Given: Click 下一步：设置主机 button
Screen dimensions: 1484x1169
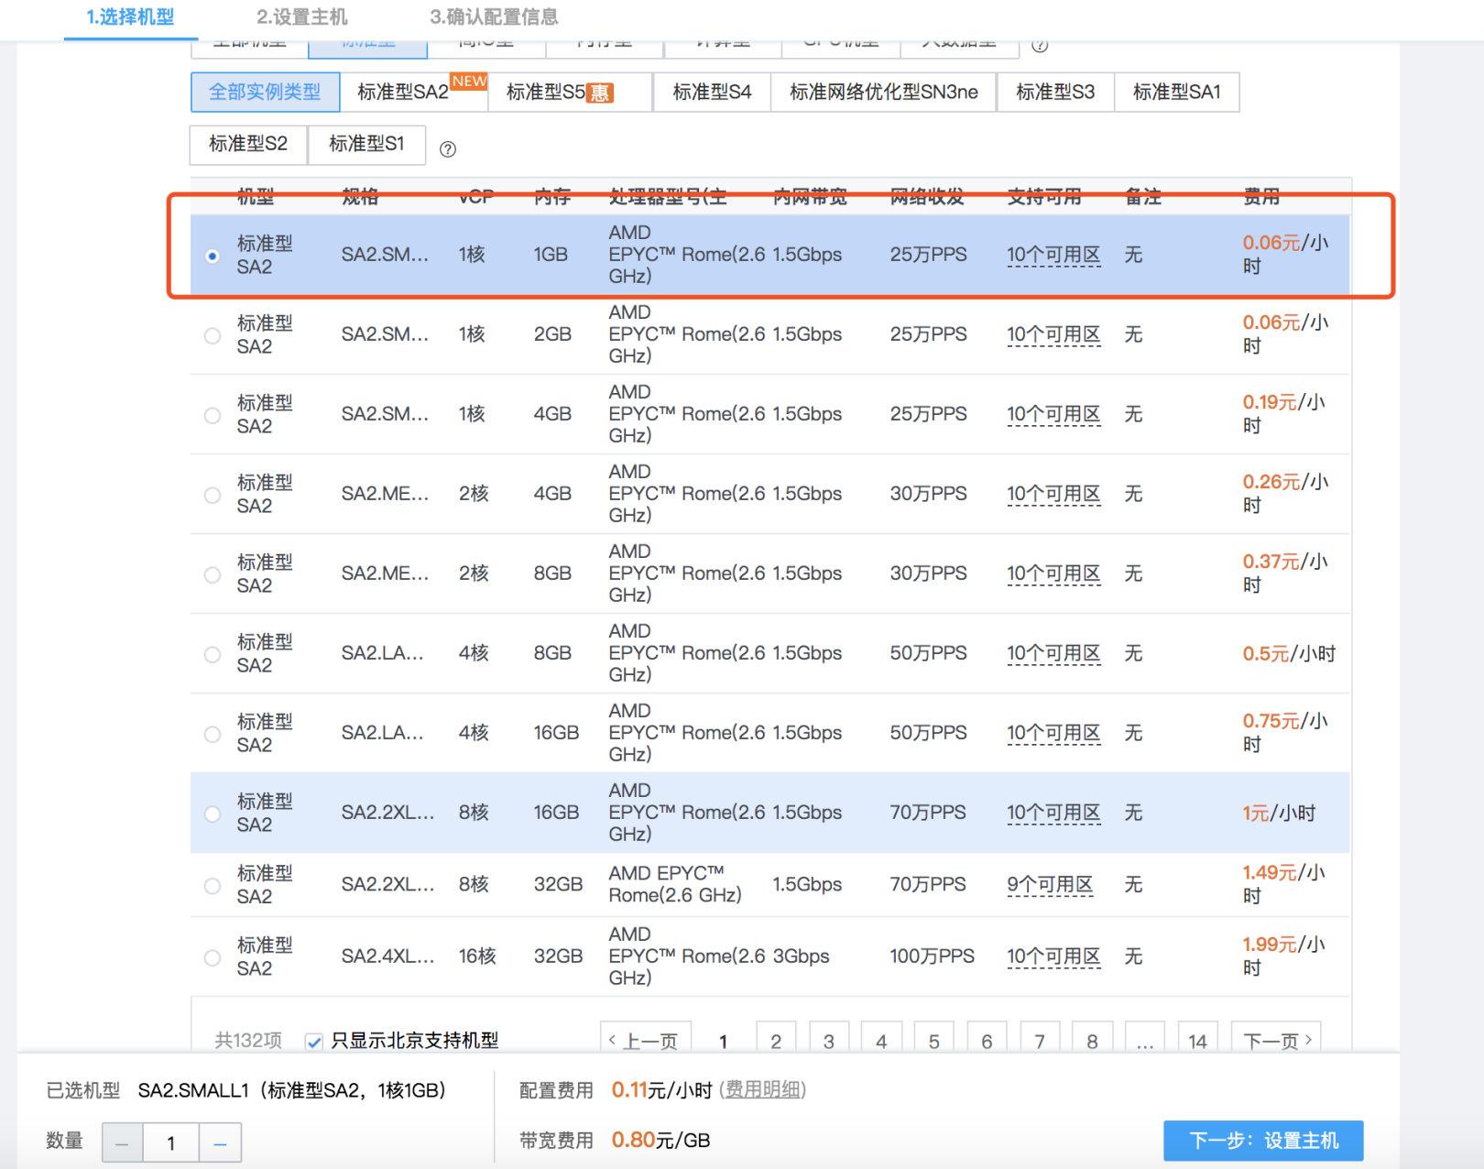Looking at the screenshot, I should tap(1263, 1141).
